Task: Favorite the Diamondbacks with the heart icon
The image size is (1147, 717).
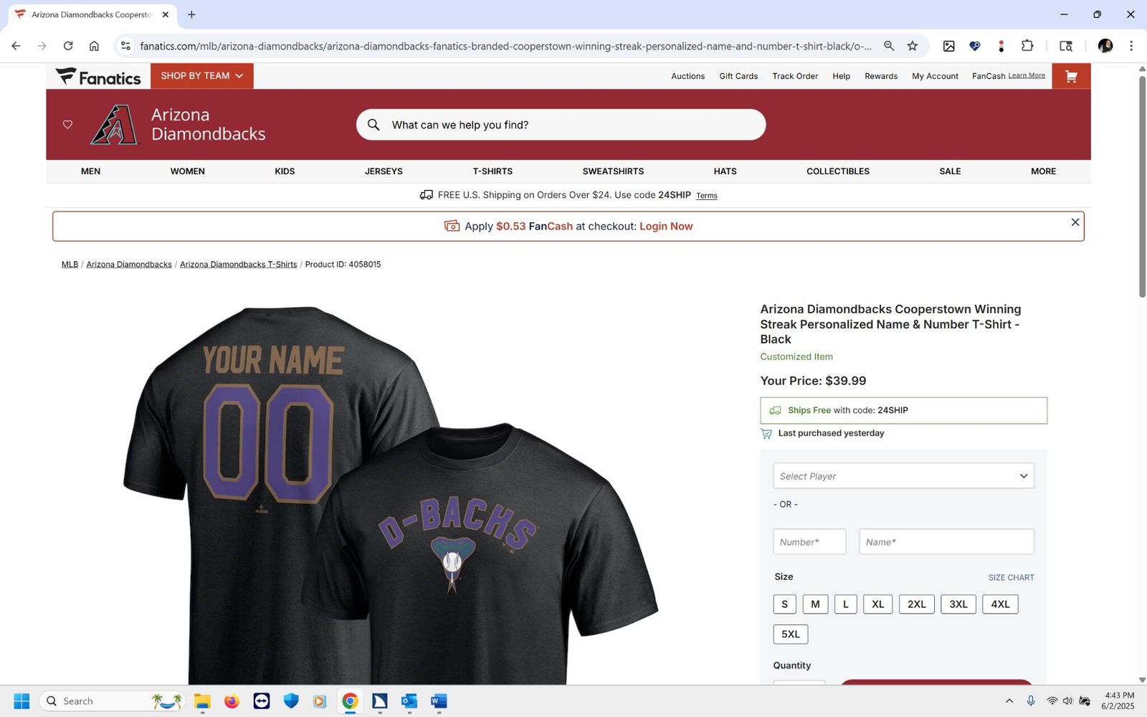Action: coord(67,125)
